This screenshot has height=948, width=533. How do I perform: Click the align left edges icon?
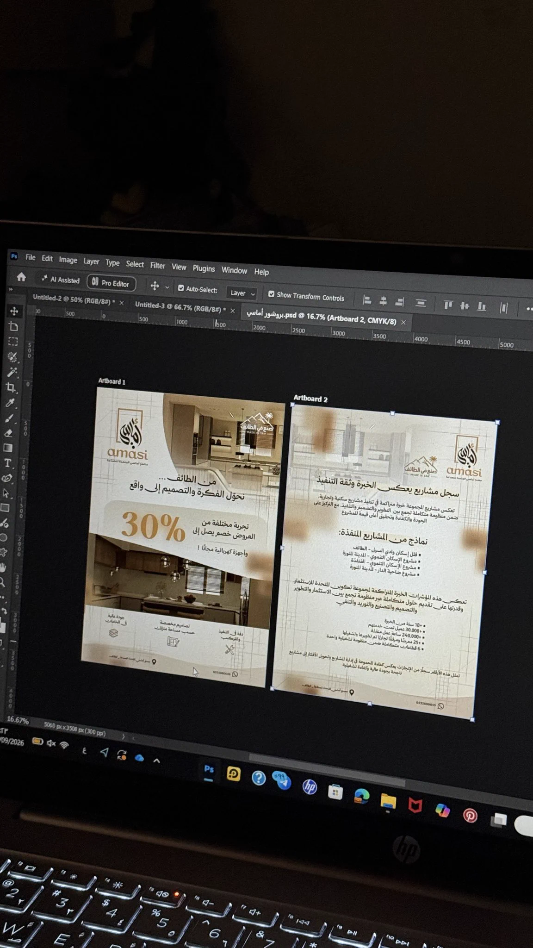point(367,301)
